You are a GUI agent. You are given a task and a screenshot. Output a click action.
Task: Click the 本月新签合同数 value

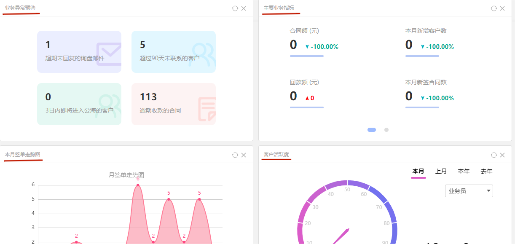click(409, 96)
